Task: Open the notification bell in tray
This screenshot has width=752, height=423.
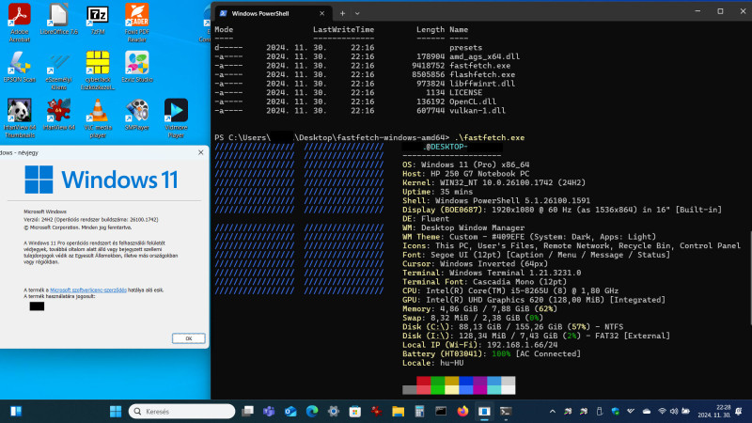Action: coord(739,411)
